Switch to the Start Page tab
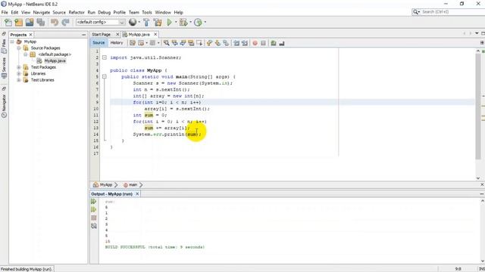 [x=101, y=35]
